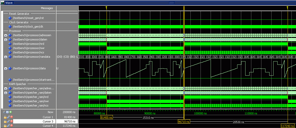Image resolution: width=296 pixels, height=128 pixels.
Task: Expand speicher_ram/daten bus signal
Action: (x=6, y=93)
